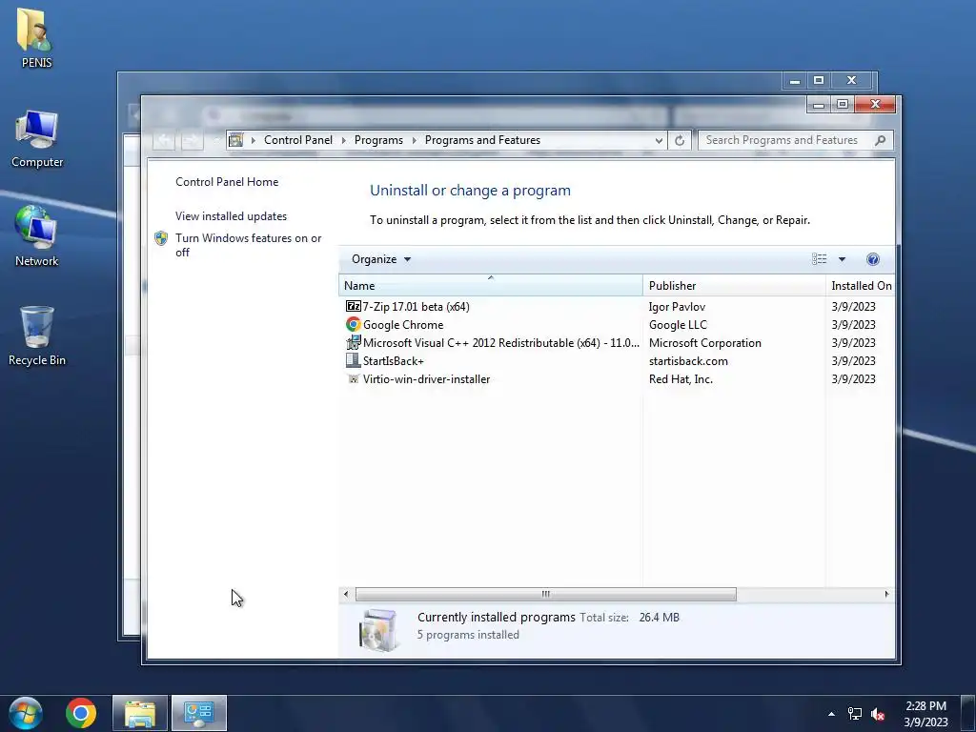Select the Virtio-win-driver-installer row

pos(617,378)
